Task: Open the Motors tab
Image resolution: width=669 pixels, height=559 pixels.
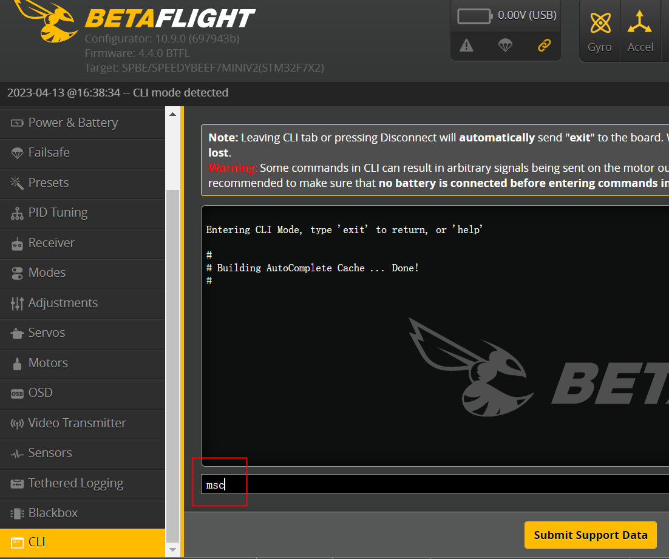Action: click(83, 364)
